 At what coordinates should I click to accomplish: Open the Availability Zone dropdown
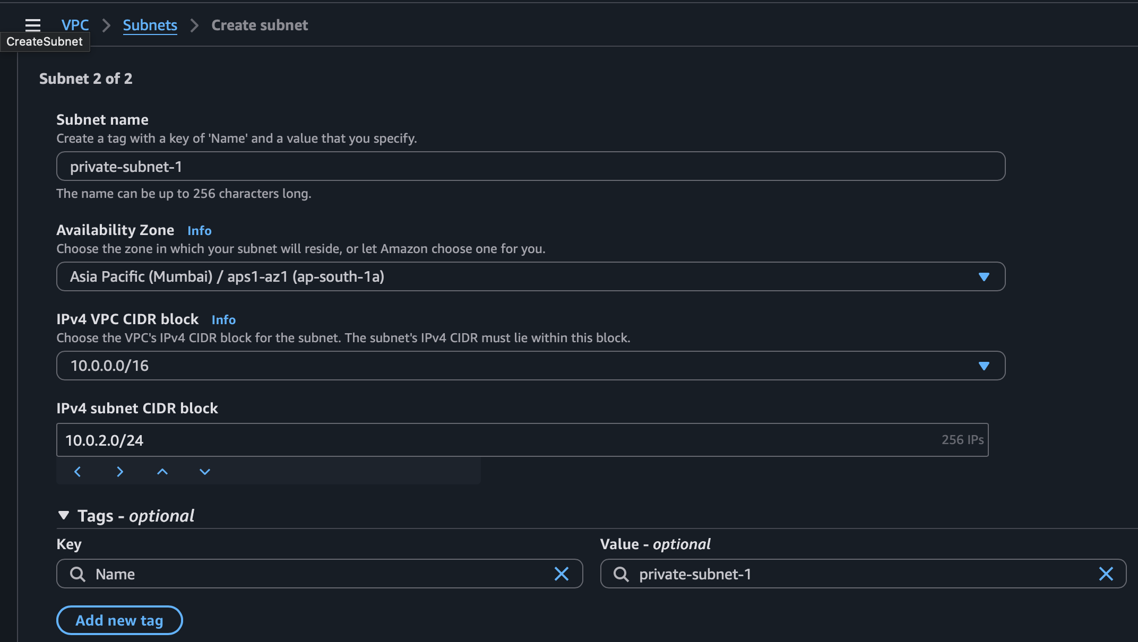click(531, 276)
